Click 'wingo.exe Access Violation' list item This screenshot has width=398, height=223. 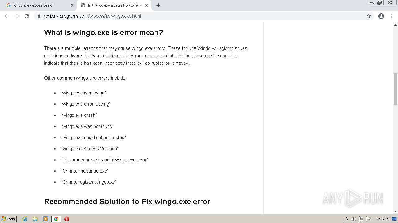pyautogui.click(x=90, y=149)
